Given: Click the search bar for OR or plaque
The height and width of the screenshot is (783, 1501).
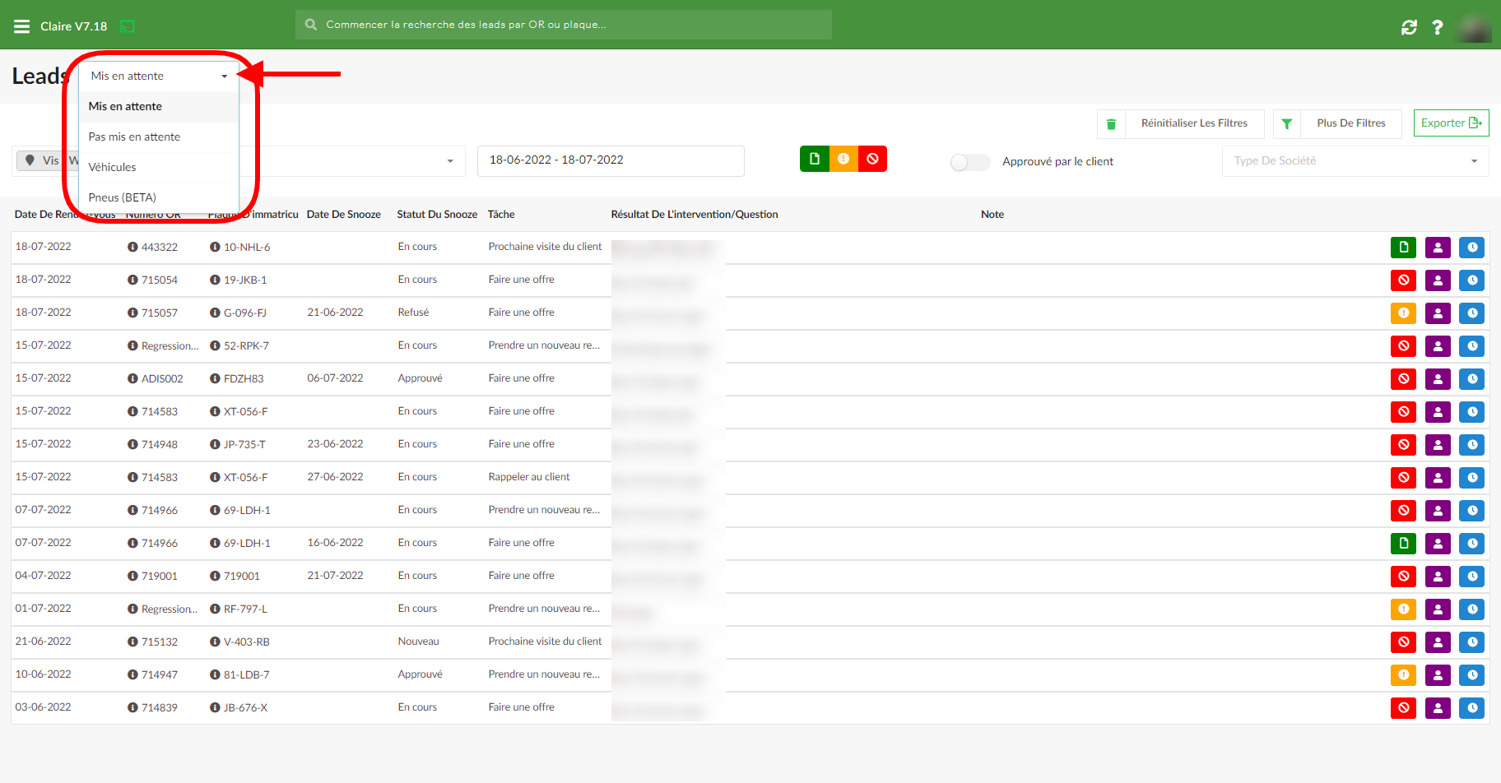Looking at the screenshot, I should [563, 25].
